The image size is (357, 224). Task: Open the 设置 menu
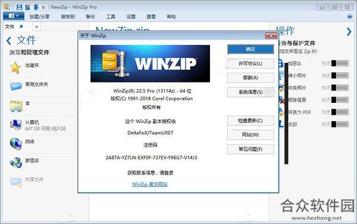pyautogui.click(x=131, y=17)
